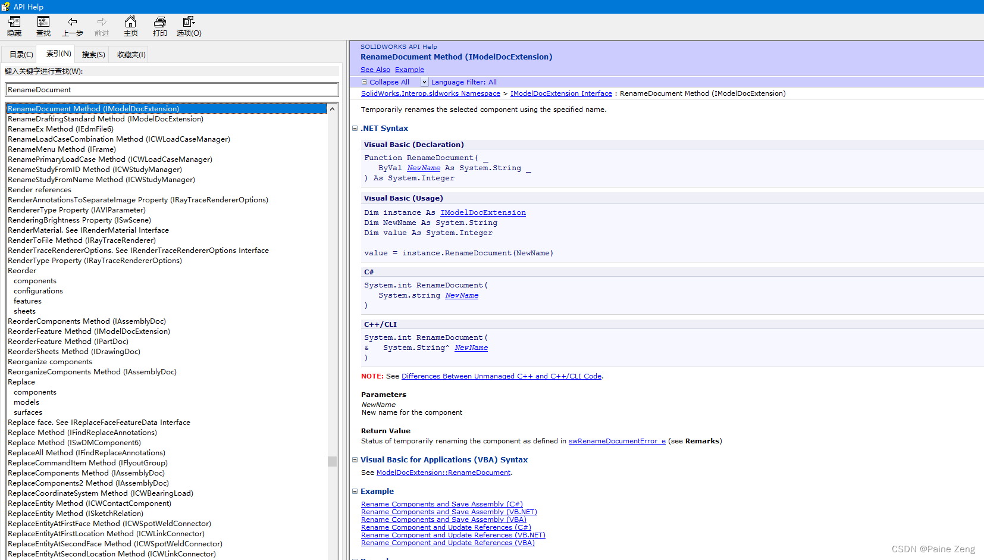Select RenamePrimaryLoadCase Method entry
This screenshot has height=560, width=984.
pyautogui.click(x=110, y=159)
